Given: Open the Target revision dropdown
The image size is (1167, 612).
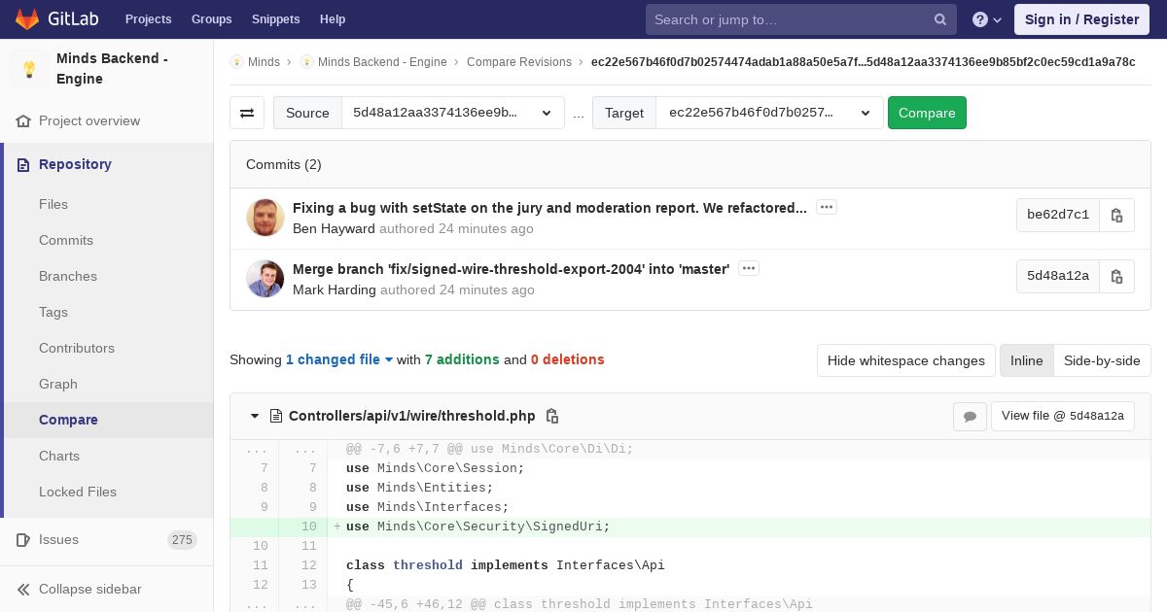Looking at the screenshot, I should coord(768,113).
